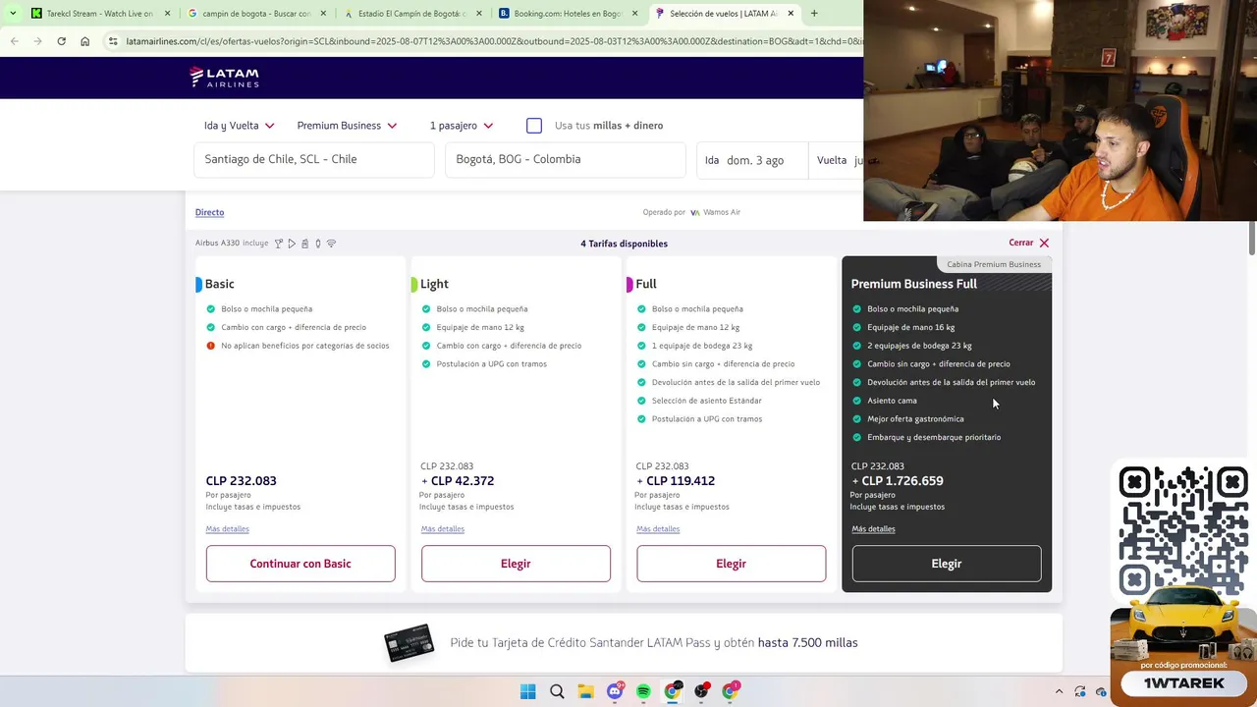Open Discord from the taskbar
The image size is (1257, 707).
(615, 691)
